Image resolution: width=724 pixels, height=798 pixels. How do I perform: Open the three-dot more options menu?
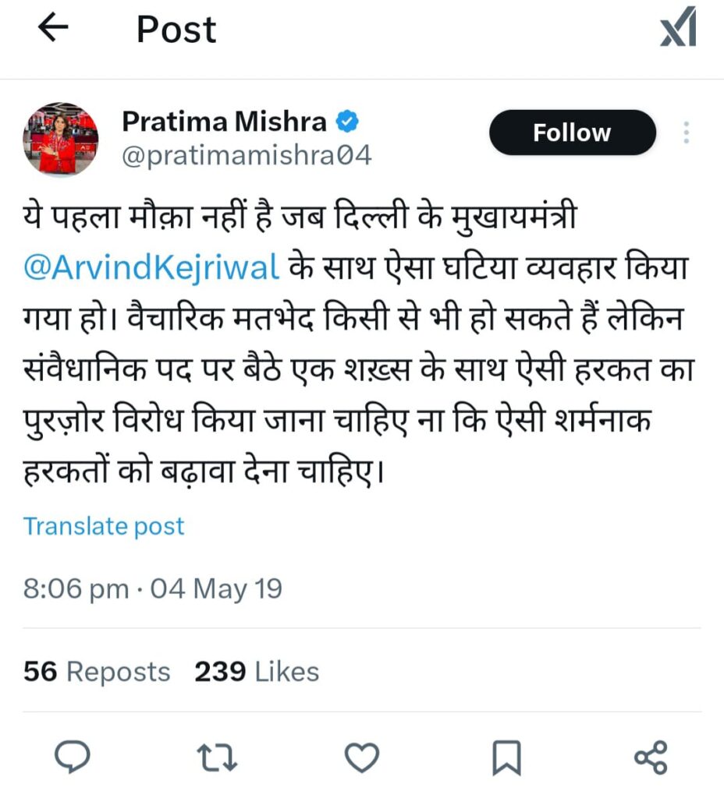tap(687, 132)
